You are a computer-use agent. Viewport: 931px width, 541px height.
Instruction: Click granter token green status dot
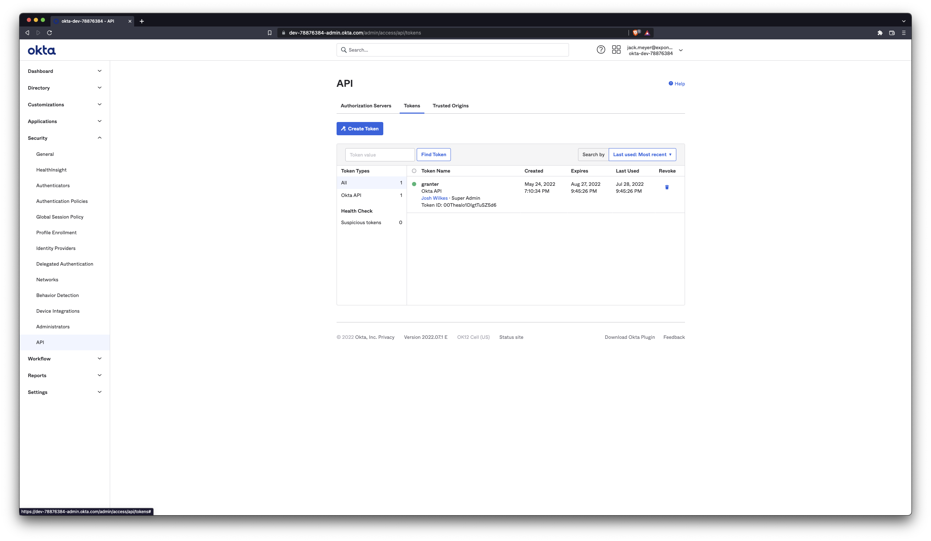pyautogui.click(x=414, y=184)
